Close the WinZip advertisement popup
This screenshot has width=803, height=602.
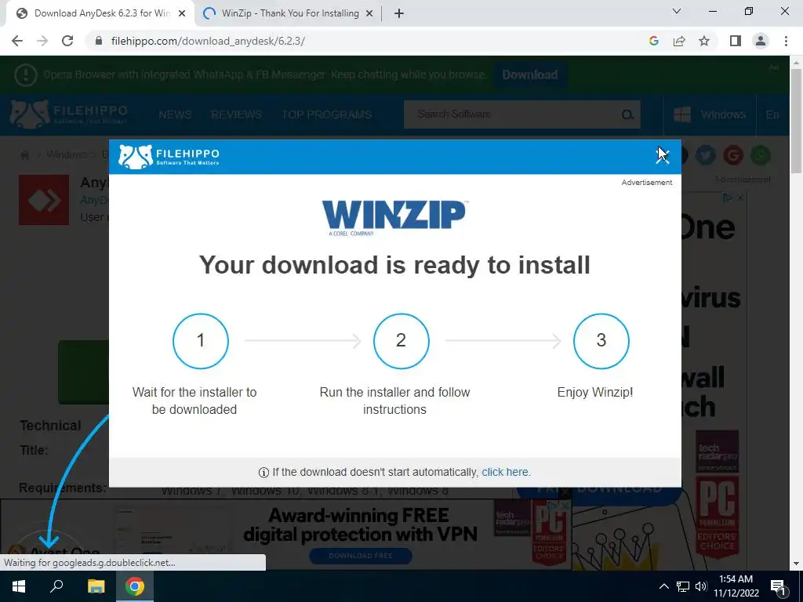point(663,155)
